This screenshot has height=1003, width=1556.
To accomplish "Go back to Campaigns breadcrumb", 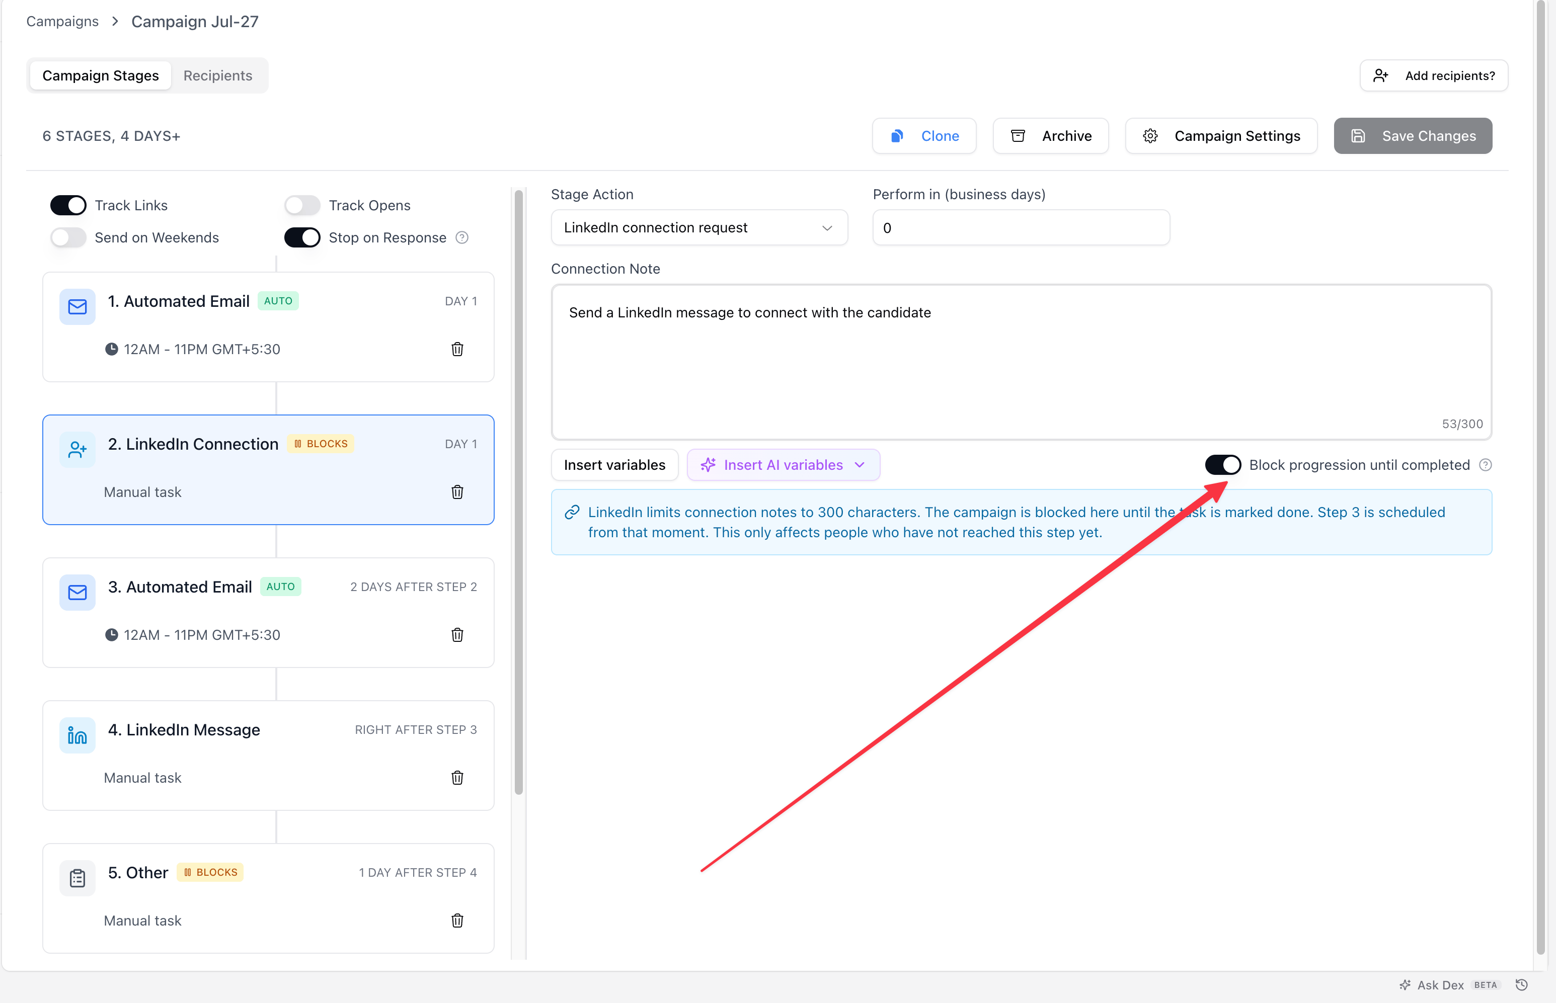I will pos(62,22).
